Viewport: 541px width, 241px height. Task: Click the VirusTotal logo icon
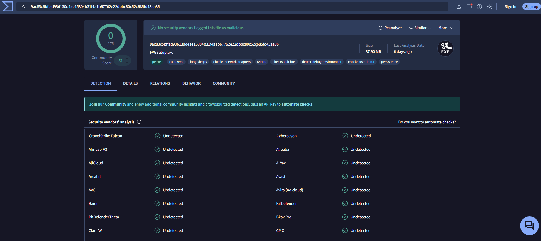click(x=8, y=6)
